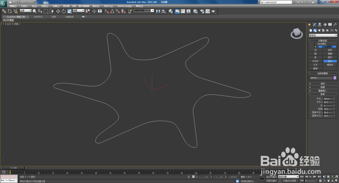Open the 选定对象 key filter dropdown
Screen dimensions: 339x183
[x=288, y=177]
